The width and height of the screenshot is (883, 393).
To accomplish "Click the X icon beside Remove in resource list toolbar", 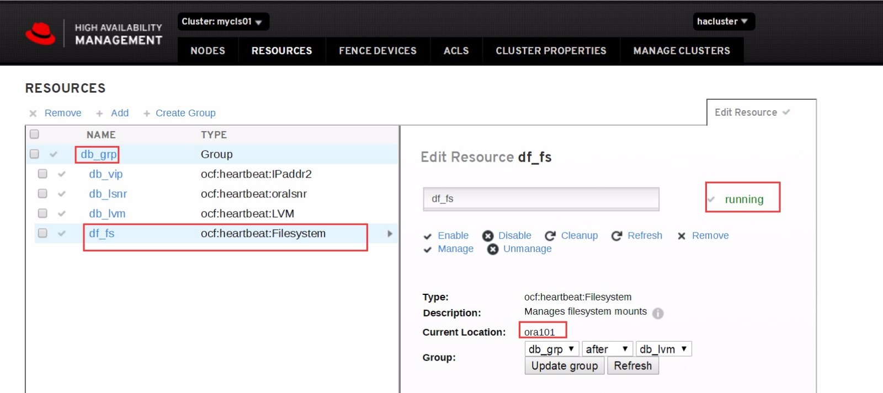I will coord(33,114).
